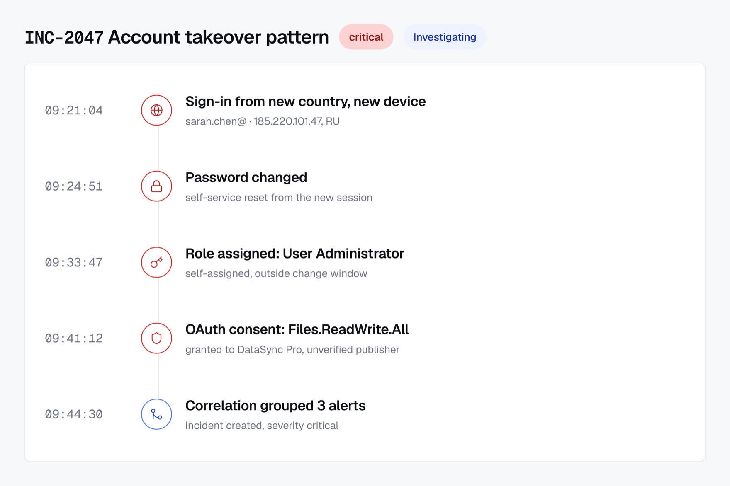The height and width of the screenshot is (486, 730).
Task: Open Sign-in from new country event title
Action: tap(305, 102)
